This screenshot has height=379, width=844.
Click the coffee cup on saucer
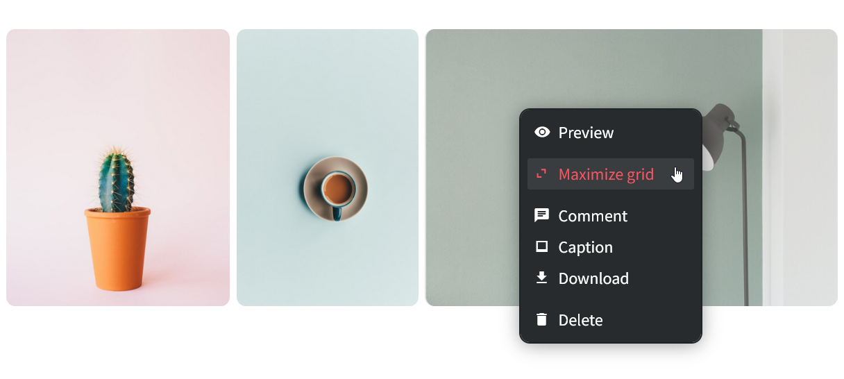tap(336, 189)
